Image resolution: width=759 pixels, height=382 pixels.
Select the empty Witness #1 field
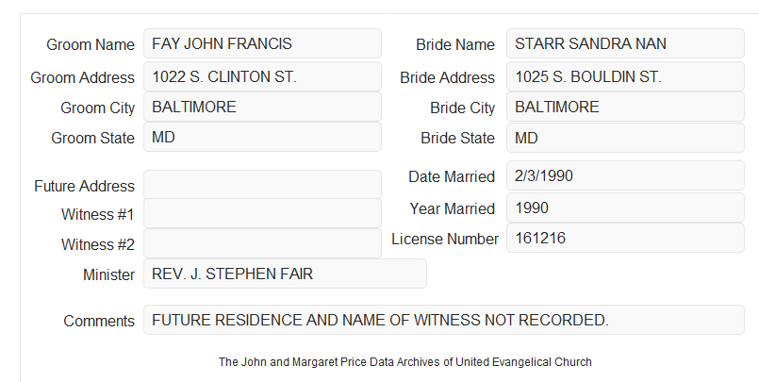tap(262, 213)
